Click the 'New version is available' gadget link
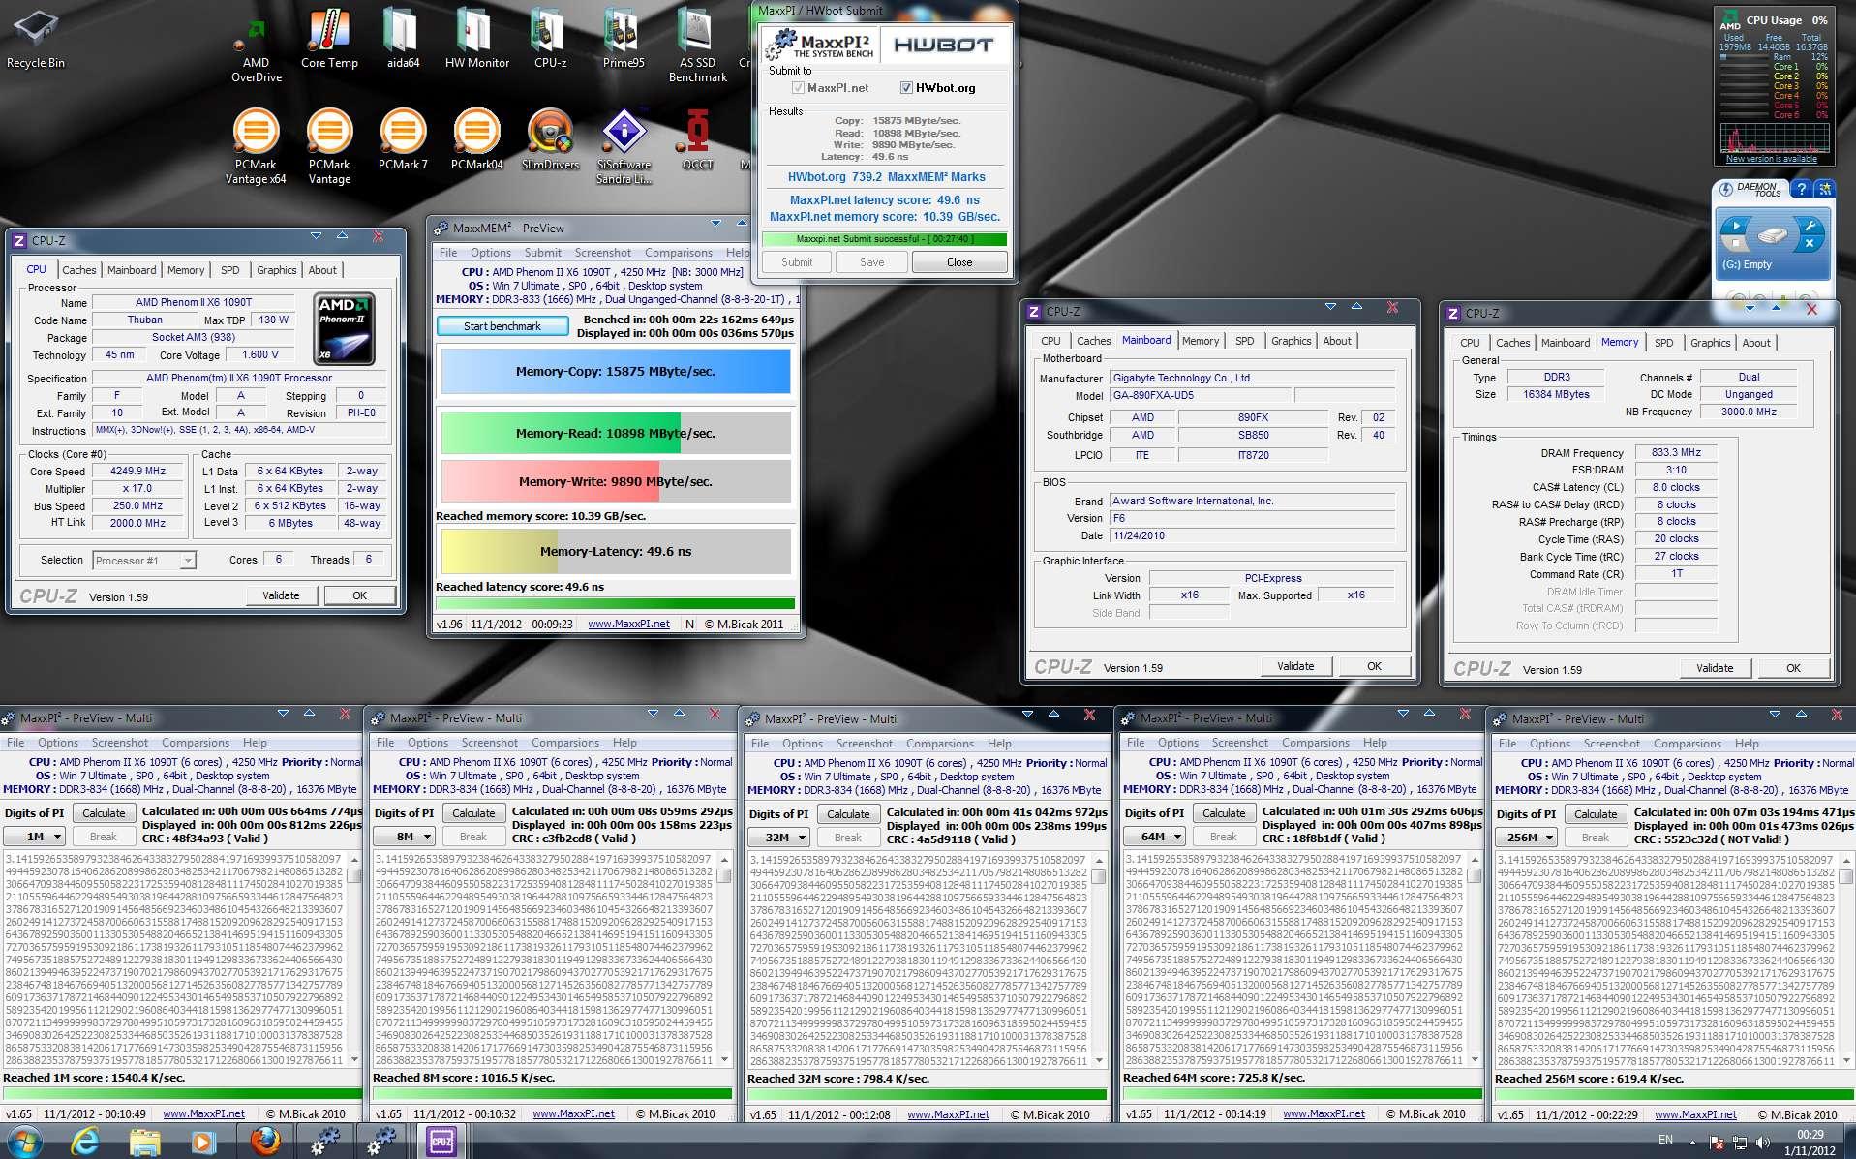 1772,159
